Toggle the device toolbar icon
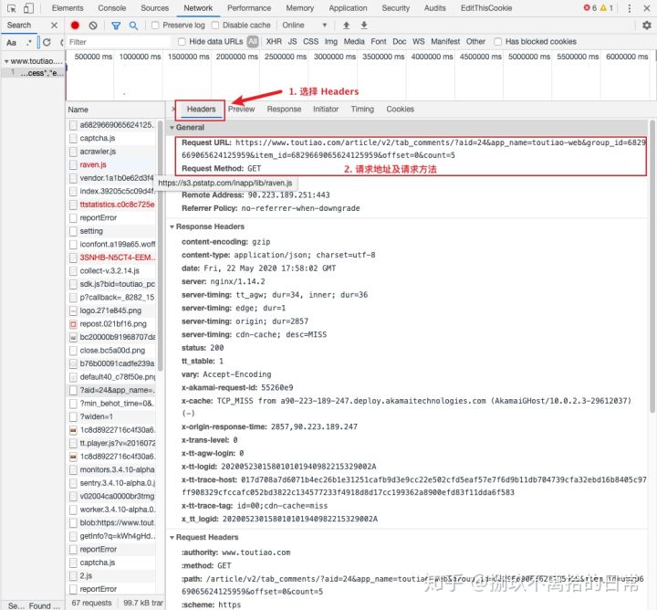 [x=28, y=8]
